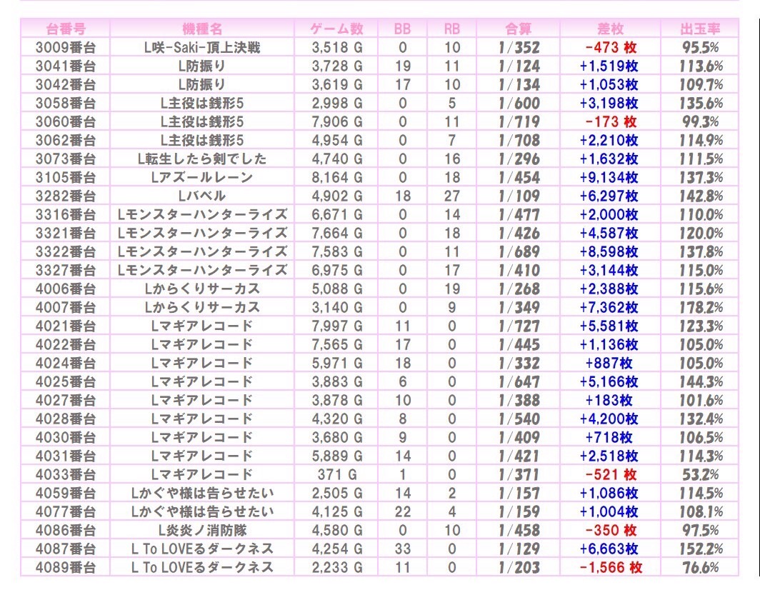Click the ゲーム数 column header
760x595 pixels.
click(337, 29)
